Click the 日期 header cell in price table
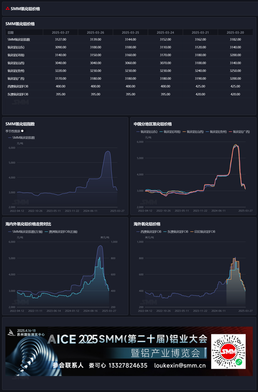The width and height of the screenshot is (258, 392). [11, 33]
